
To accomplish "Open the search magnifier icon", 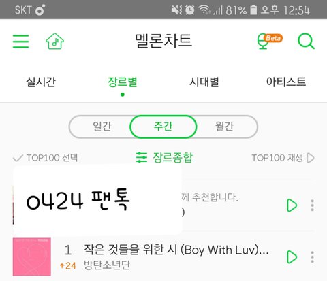I will pos(306,41).
